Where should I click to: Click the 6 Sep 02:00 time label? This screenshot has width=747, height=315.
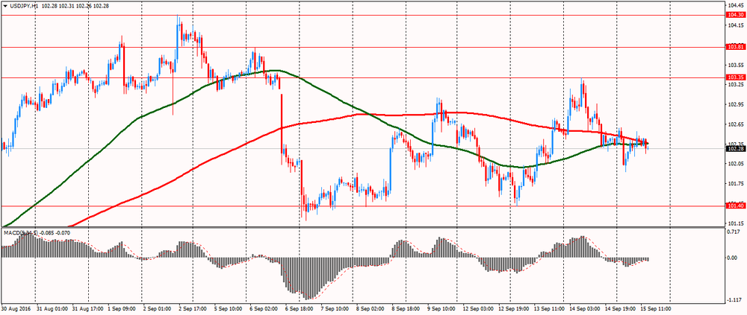click(x=264, y=308)
